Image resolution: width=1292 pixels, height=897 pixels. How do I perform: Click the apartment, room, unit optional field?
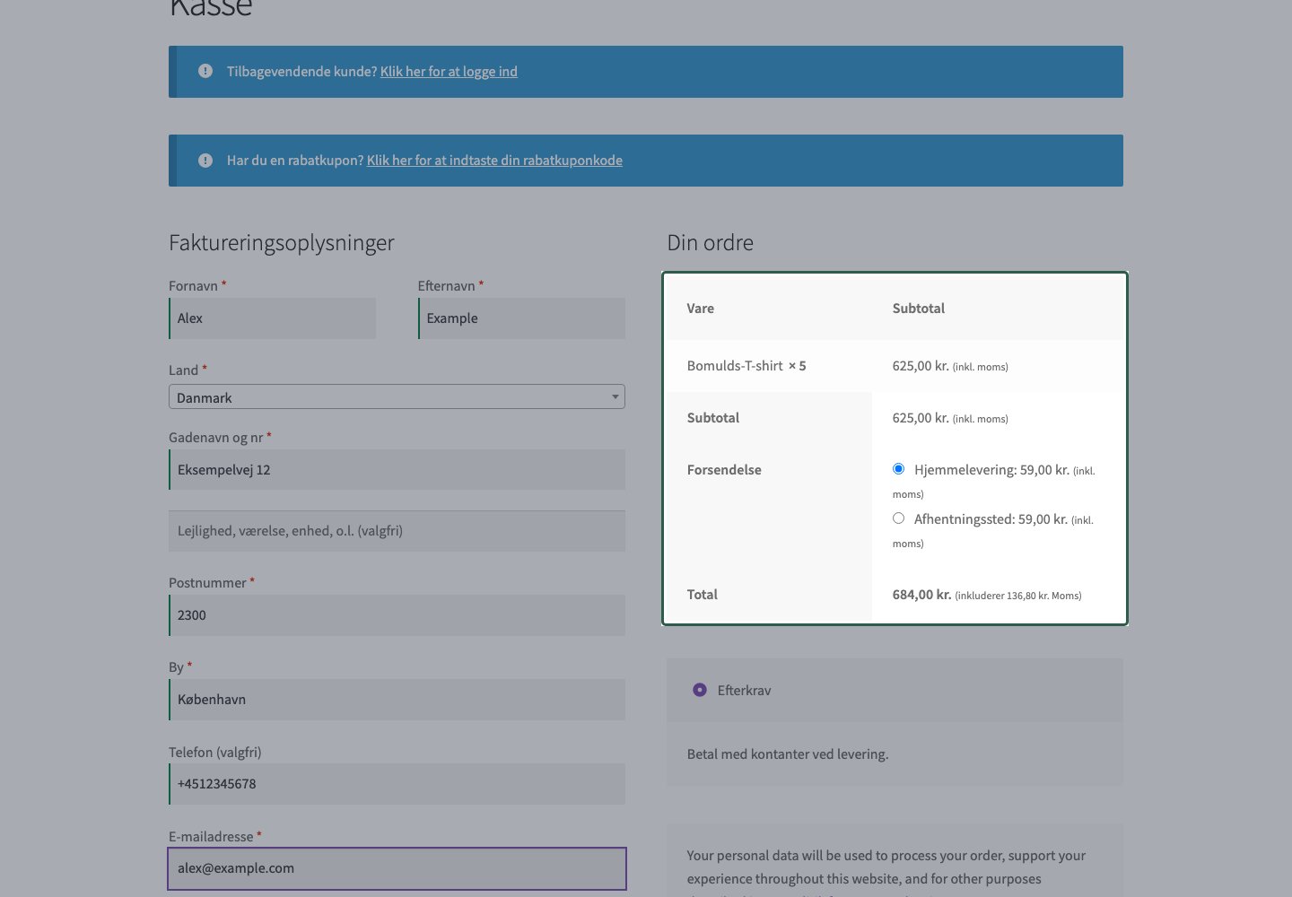(397, 531)
